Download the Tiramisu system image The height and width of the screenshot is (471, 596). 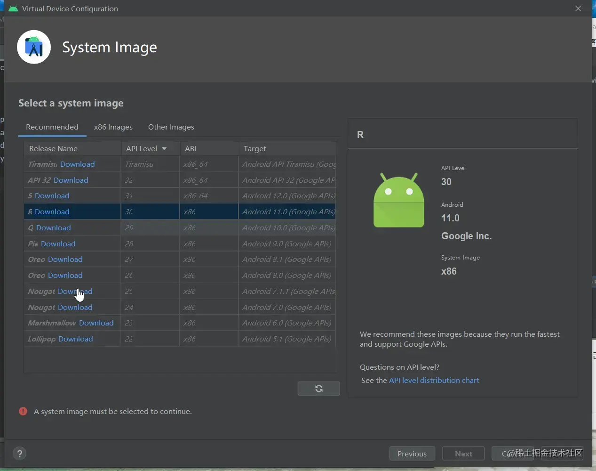[78, 164]
